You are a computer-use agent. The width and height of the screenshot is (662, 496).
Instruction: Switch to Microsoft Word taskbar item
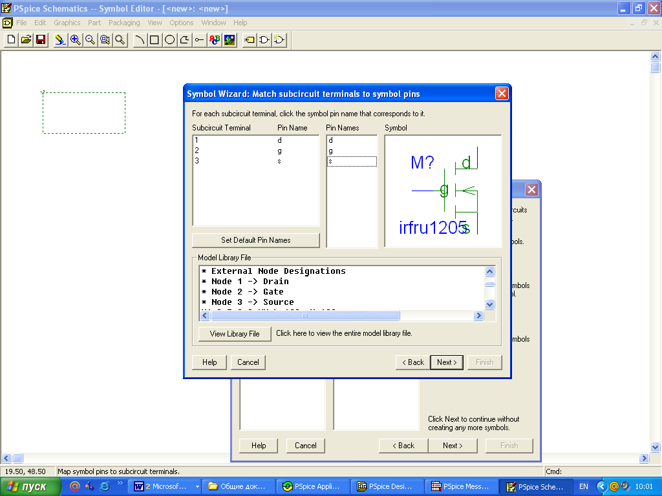[165, 487]
